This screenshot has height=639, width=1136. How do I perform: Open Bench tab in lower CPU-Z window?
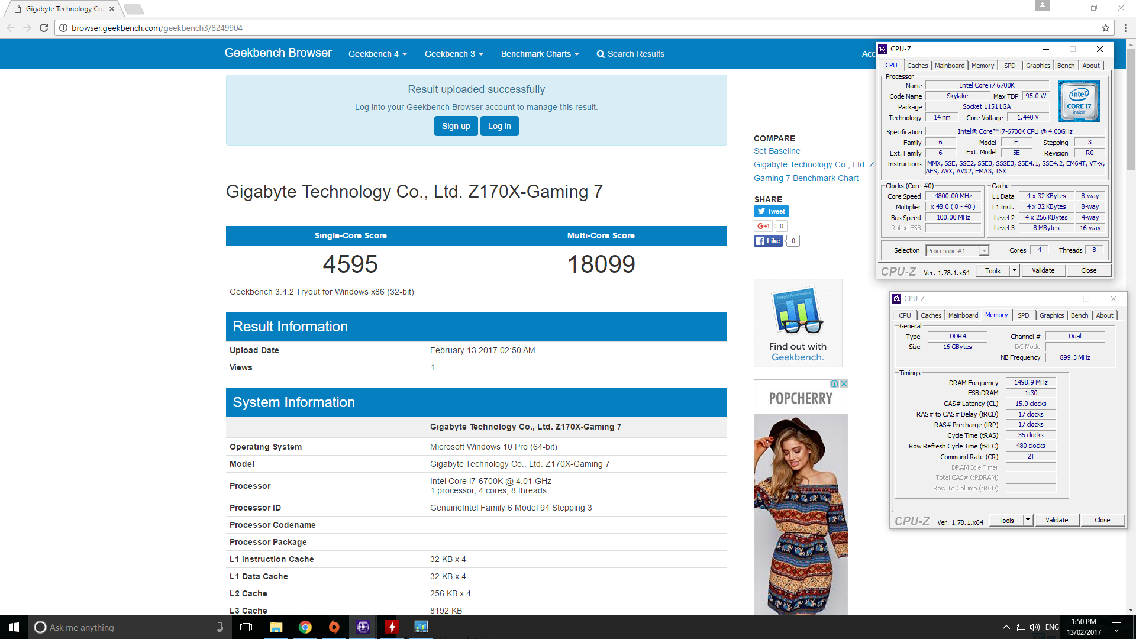pos(1079,315)
